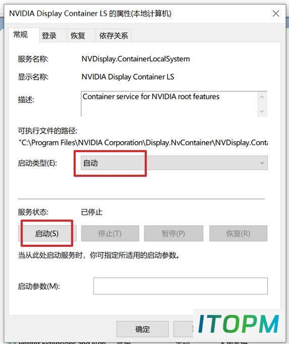Focus the 启动参数(M) input field
289x344 pixels.
(x=181, y=286)
